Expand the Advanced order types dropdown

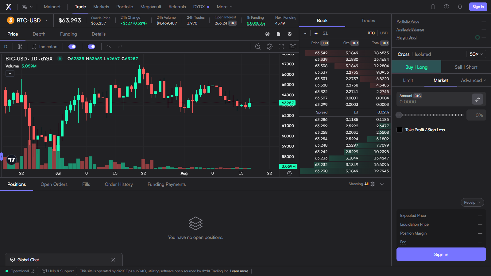coord(474,80)
